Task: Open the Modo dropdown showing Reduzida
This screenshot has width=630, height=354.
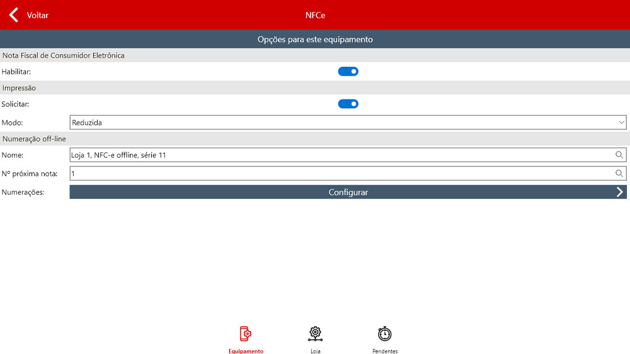Action: tap(340, 123)
